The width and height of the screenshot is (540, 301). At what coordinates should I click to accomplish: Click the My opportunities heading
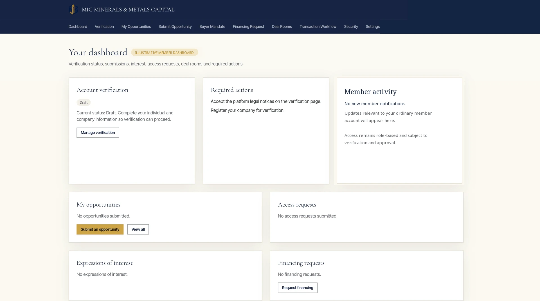[98, 205]
